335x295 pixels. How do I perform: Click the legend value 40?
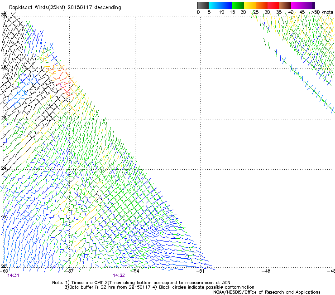pos(291,12)
